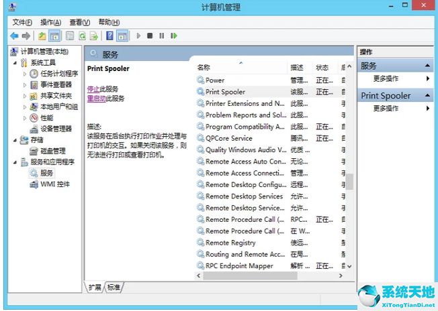Open the 操作(A) menu
Viewport: 438px width, 311px height.
click(x=50, y=22)
